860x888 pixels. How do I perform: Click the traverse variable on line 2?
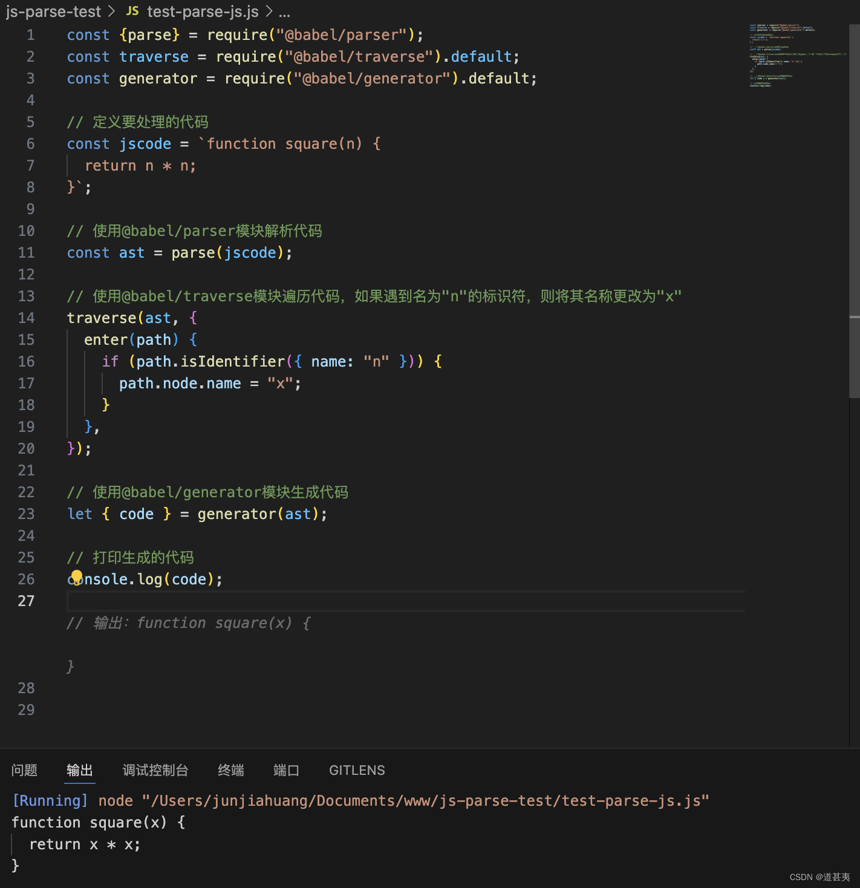pyautogui.click(x=154, y=56)
